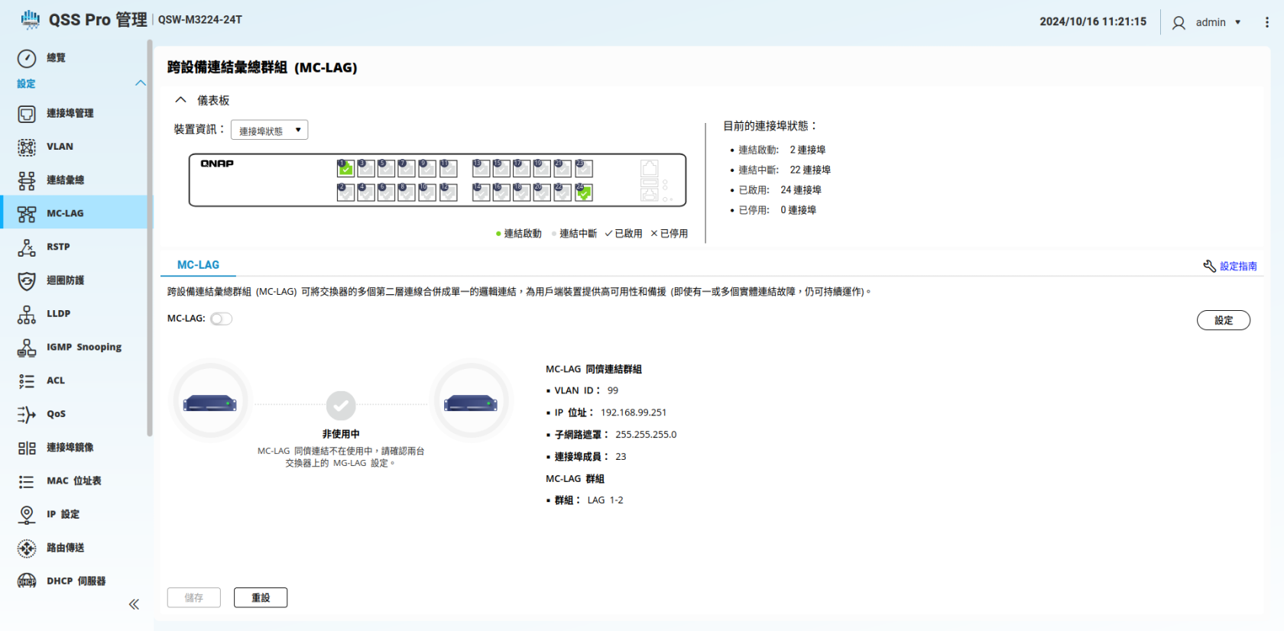The height and width of the screenshot is (631, 1284).
Task: Click the enabled count '24 連接埠'
Action: (801, 189)
